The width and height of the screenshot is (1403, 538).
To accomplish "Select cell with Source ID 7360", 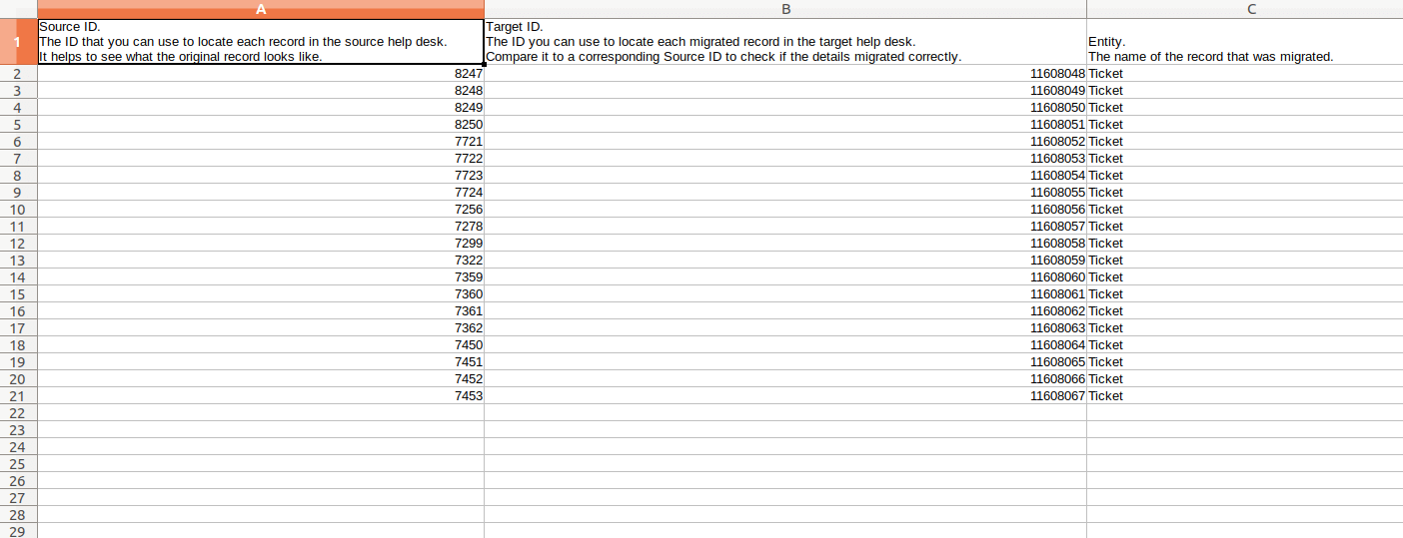I will click(261, 294).
